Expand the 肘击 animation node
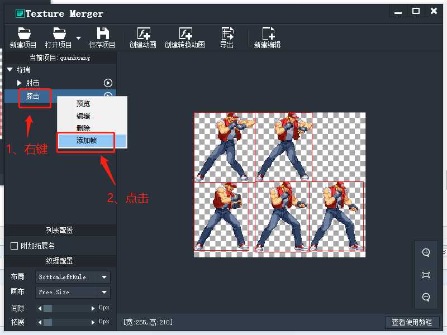Screen dimensions: 447x335 (19, 83)
